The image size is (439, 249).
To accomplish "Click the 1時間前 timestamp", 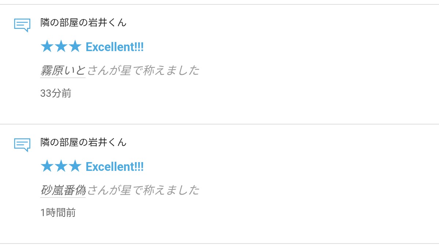I will (58, 213).
